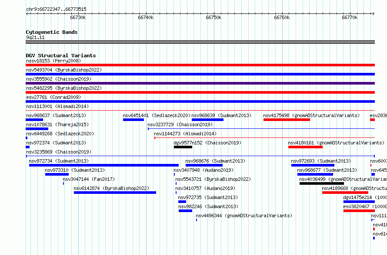
Task: Click the nsv1078631 (Thareja2015) label
Action: coord(57,124)
